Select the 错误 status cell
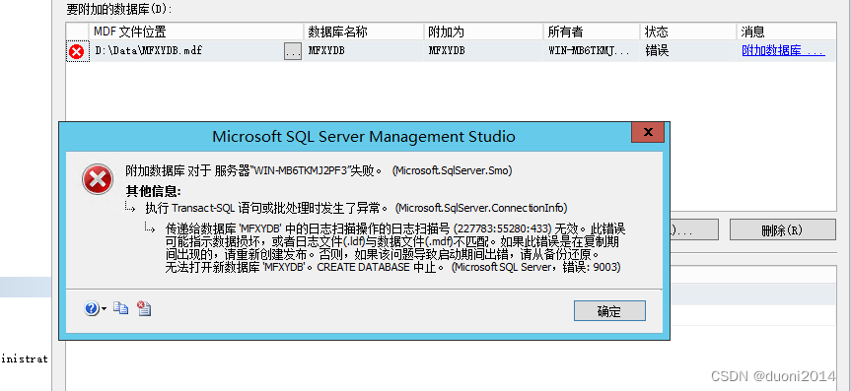 click(688, 51)
